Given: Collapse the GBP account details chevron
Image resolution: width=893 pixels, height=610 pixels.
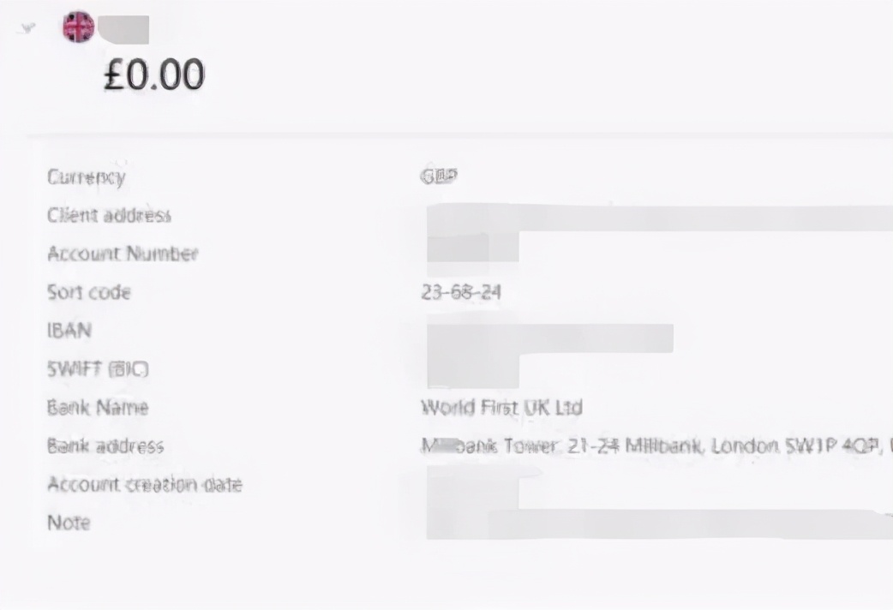Looking at the screenshot, I should (x=28, y=28).
